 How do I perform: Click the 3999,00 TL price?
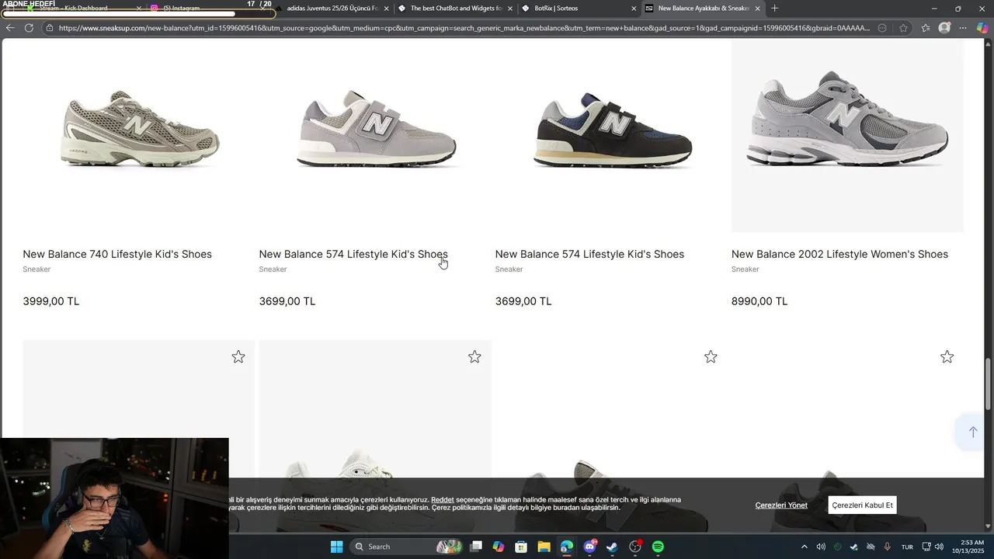coord(51,301)
